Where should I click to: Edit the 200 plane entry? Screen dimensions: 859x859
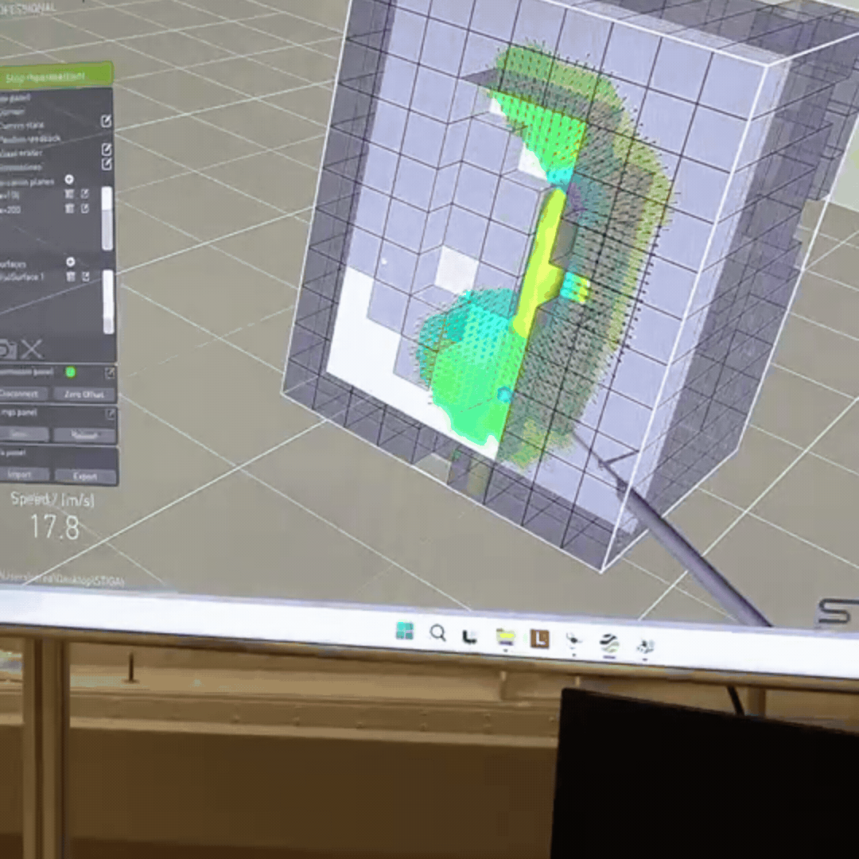pyautogui.click(x=85, y=208)
